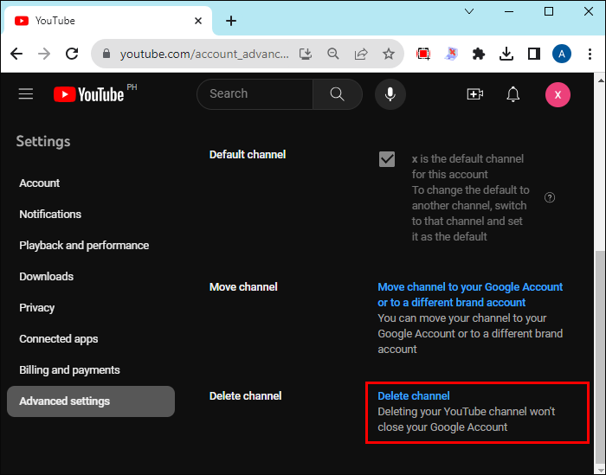
Task: Open the zoom magnifier in address bar
Action: 333,54
